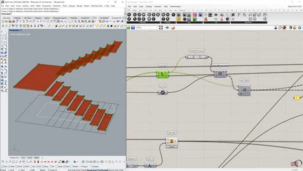This screenshot has height=171, width=303.
Task: Switch to Set View toolbar tab
Action: [x=28, y=18]
